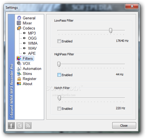Click the Codecs icon

click(x=19, y=28)
